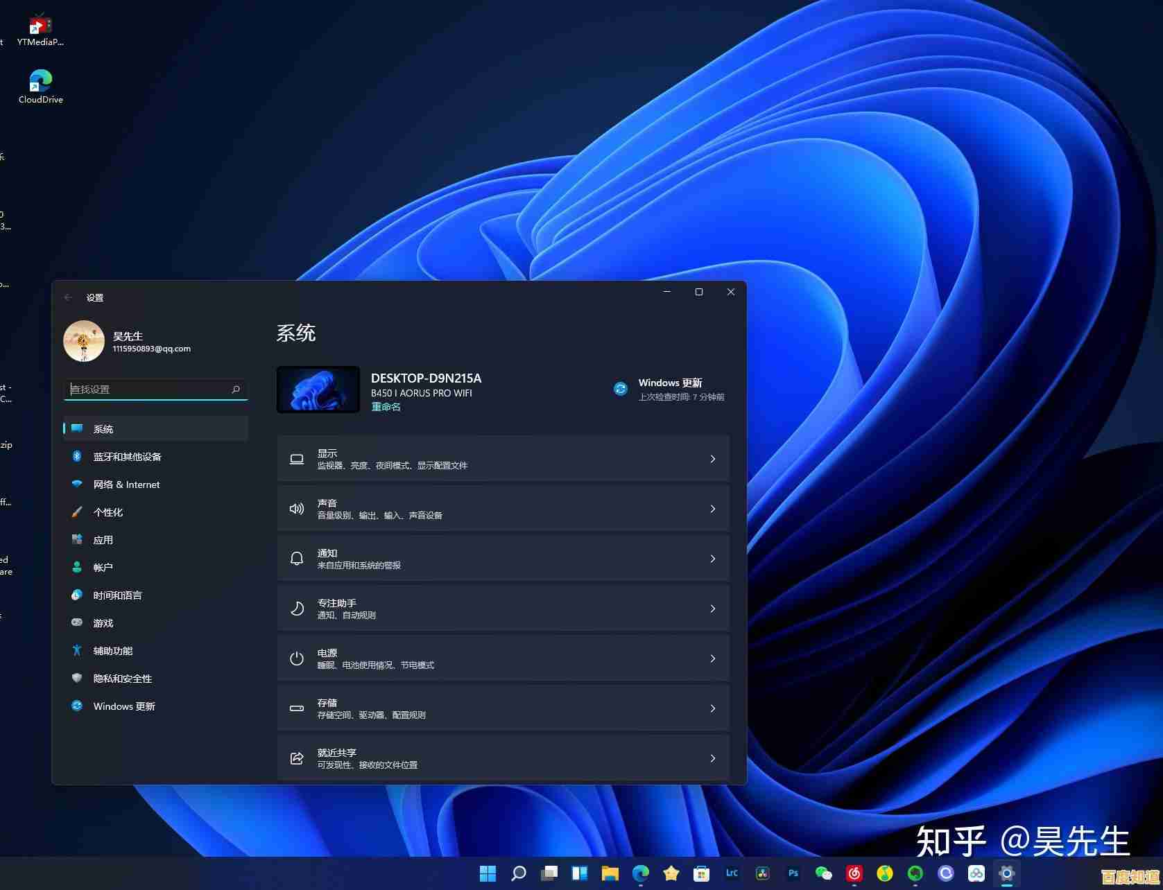Open DaVinci Resolve from the taskbar
This screenshot has width=1163, height=890.
click(761, 873)
